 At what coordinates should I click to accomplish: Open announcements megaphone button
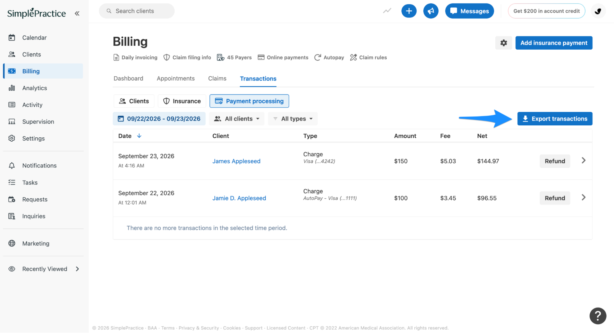pos(431,11)
